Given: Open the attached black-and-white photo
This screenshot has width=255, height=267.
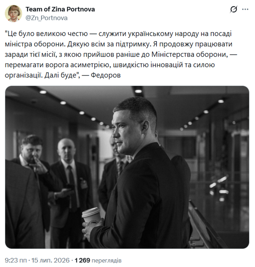Looking at the screenshot, I should point(127,167).
